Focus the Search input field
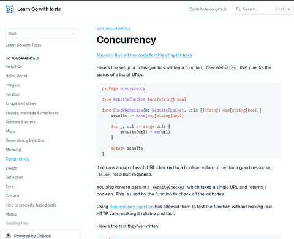 click(x=262, y=9)
